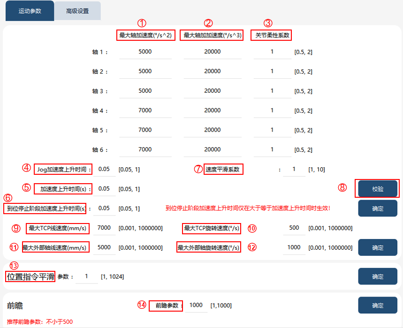Edit 位置指令平滑 参数 input

[87, 276]
